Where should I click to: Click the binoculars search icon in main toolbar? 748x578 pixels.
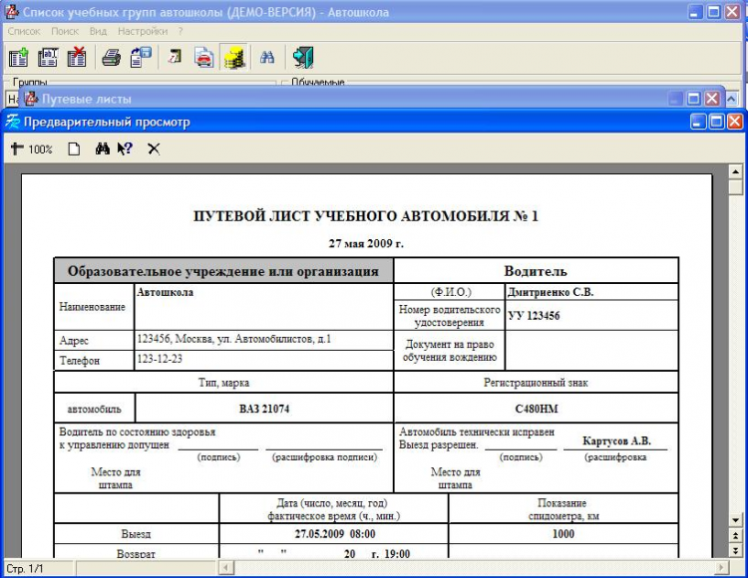(x=267, y=58)
